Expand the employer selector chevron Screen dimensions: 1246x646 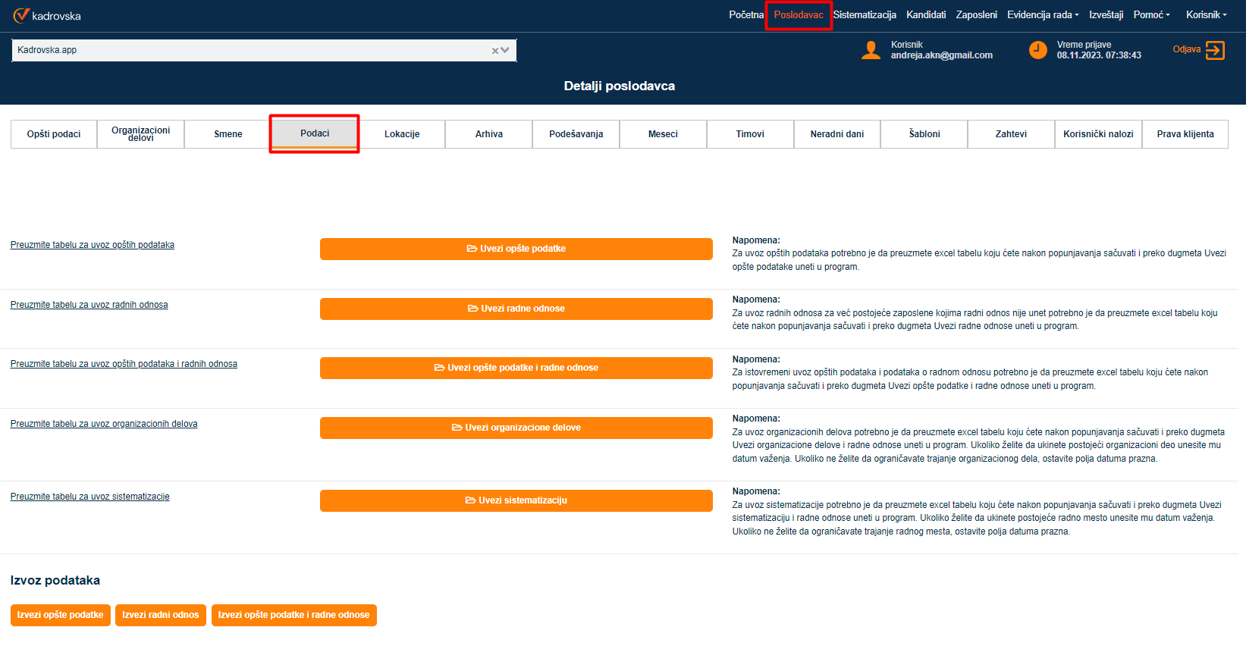(505, 51)
